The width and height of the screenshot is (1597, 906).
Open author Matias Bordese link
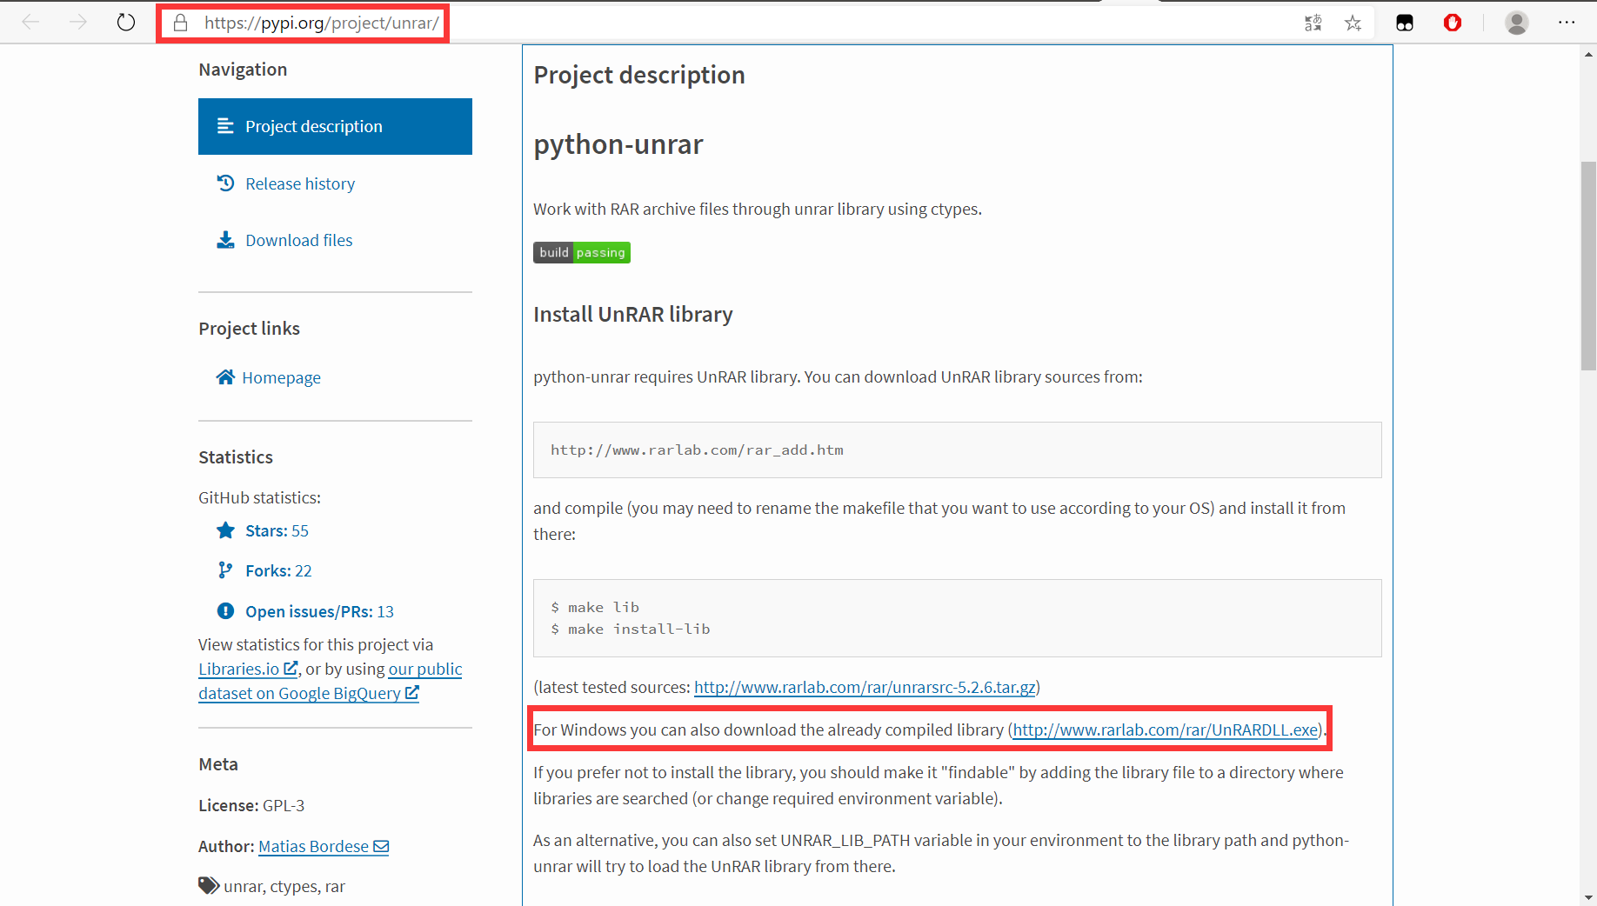click(x=323, y=846)
